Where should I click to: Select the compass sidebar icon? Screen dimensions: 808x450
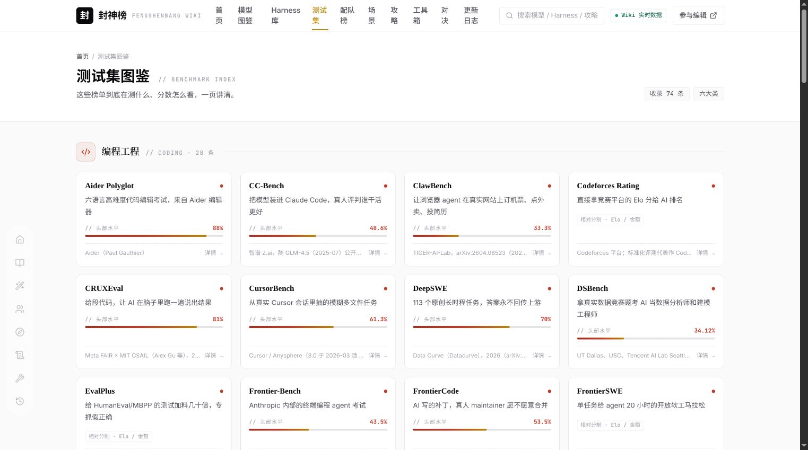point(20,332)
